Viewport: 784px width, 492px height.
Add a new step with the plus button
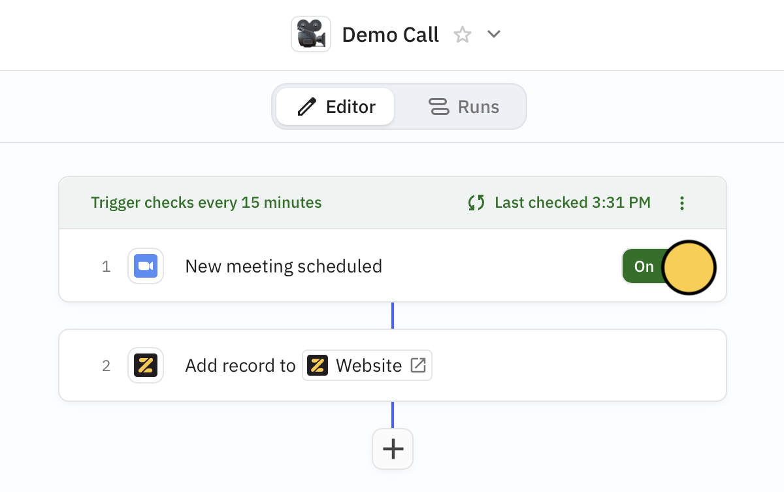tap(393, 449)
